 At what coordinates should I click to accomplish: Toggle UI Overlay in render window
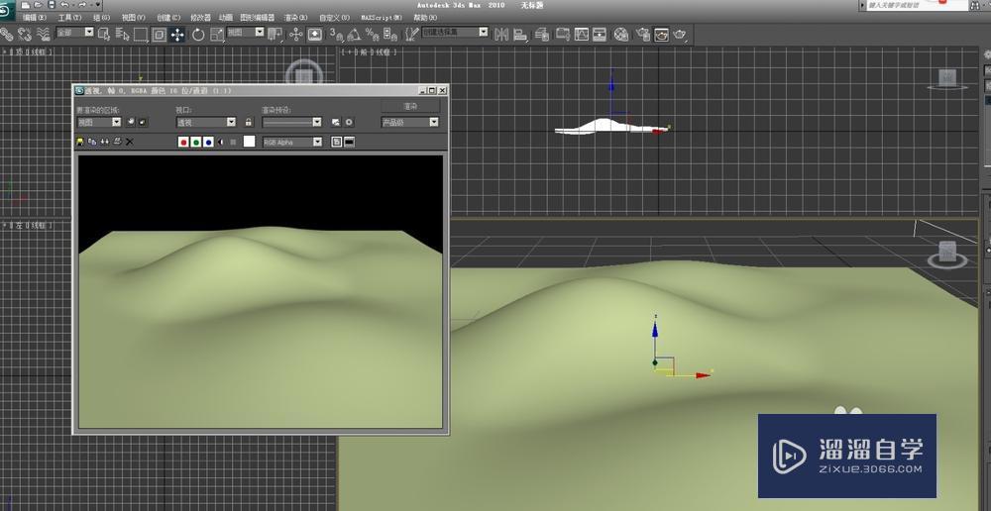click(x=336, y=142)
